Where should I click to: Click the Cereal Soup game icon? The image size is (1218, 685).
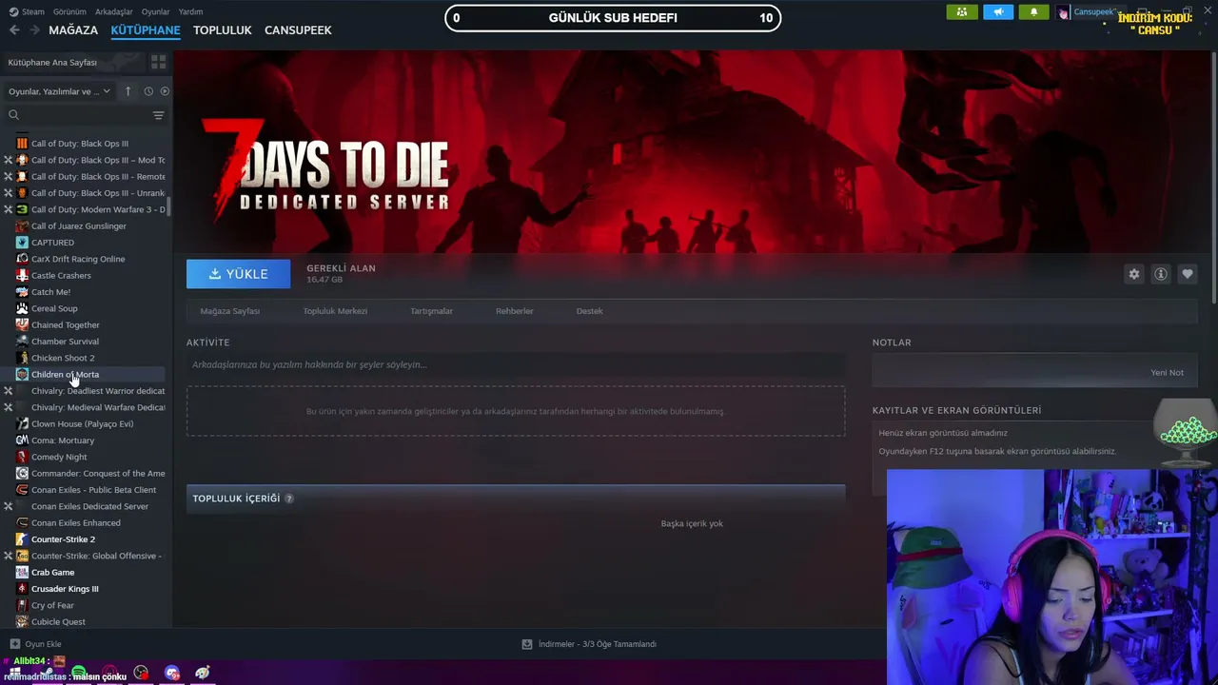(x=22, y=308)
